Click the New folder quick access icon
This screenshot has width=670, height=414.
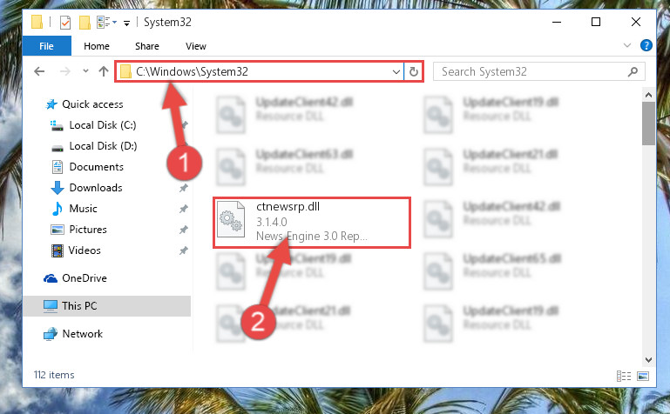[85, 22]
